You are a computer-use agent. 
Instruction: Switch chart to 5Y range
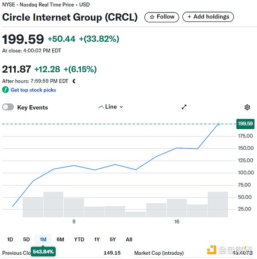(x=113, y=239)
